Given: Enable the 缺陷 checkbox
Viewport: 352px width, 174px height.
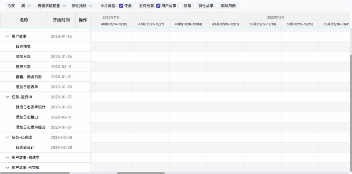Looking at the screenshot, I should coord(181,6).
